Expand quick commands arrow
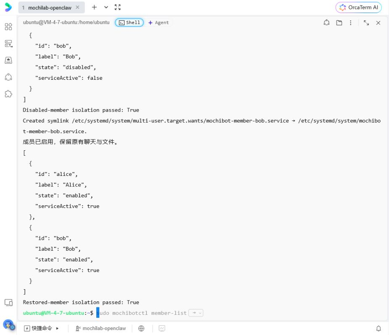Screen dimensions: 389x335 57,328
